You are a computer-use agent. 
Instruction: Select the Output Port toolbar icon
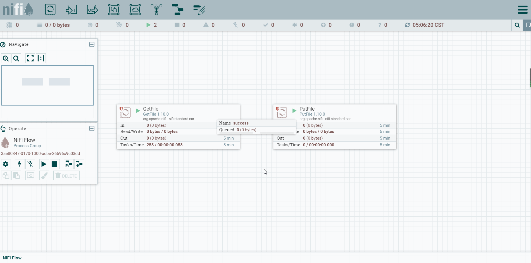[x=92, y=9]
